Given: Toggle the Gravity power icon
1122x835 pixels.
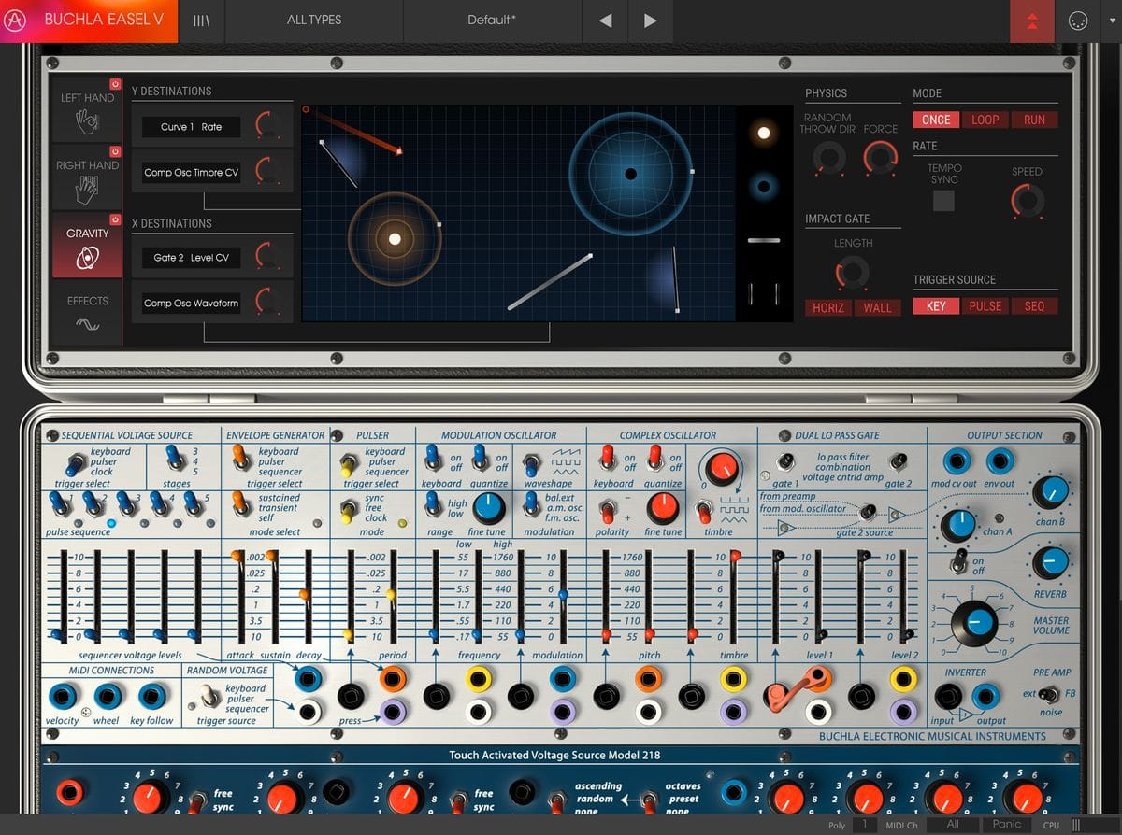Looking at the screenshot, I should tap(115, 219).
